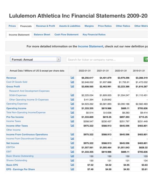The image size is (148, 192).
Task: Open chart icon for Income From Continuous Operations
Action: click(x=72, y=134)
